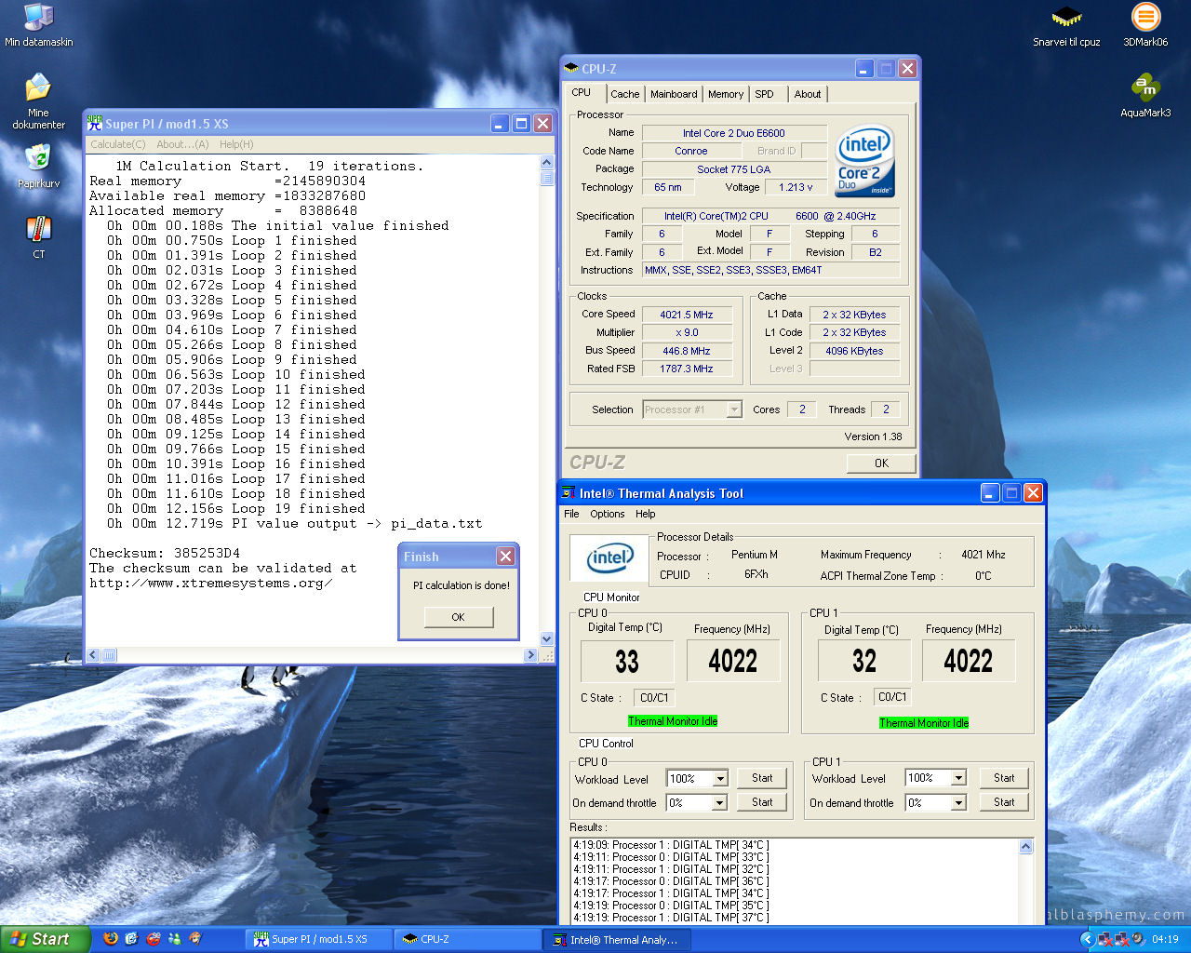This screenshot has height=953, width=1191.
Task: Switch to the Mainboard tab in CPU-Z
Action: pos(674,94)
